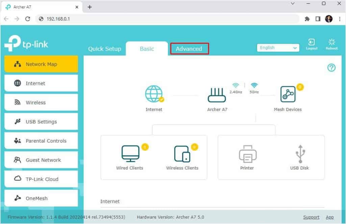Click the Internet globe icon
Screen dimensions: 346x224
click(x=154, y=94)
